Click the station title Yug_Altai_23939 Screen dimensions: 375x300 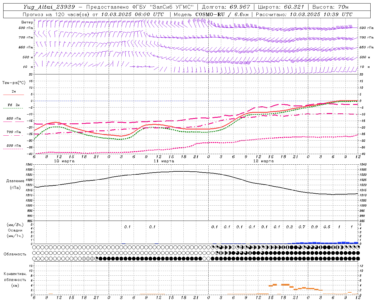pos(49,7)
